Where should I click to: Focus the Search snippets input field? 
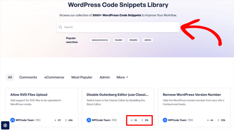(x=118, y=27)
